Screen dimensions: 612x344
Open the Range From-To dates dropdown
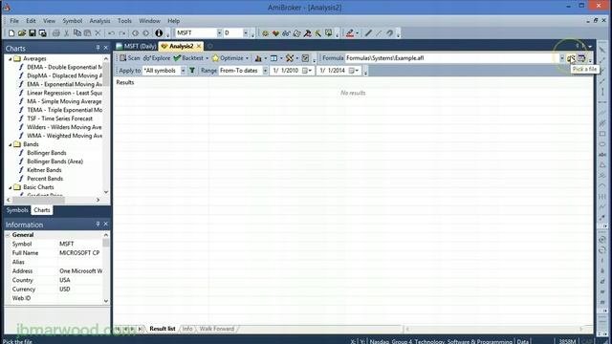point(265,71)
